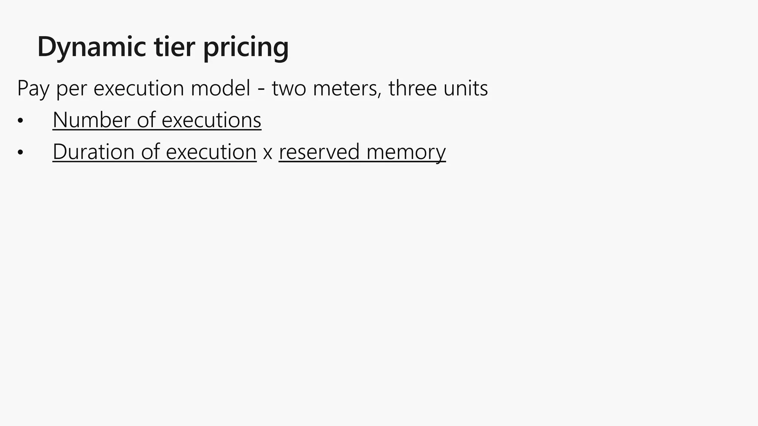Click the word Pay in the subtitle

point(33,89)
